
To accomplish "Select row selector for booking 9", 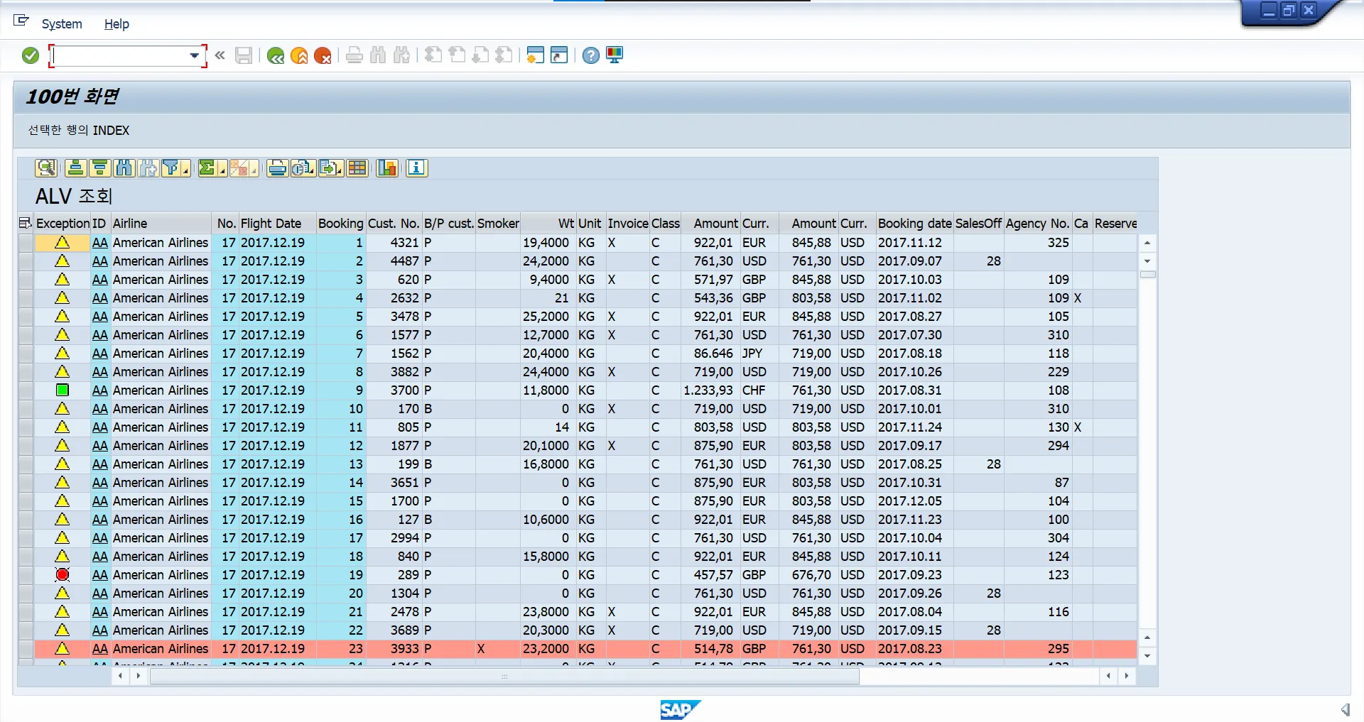I will [26, 390].
